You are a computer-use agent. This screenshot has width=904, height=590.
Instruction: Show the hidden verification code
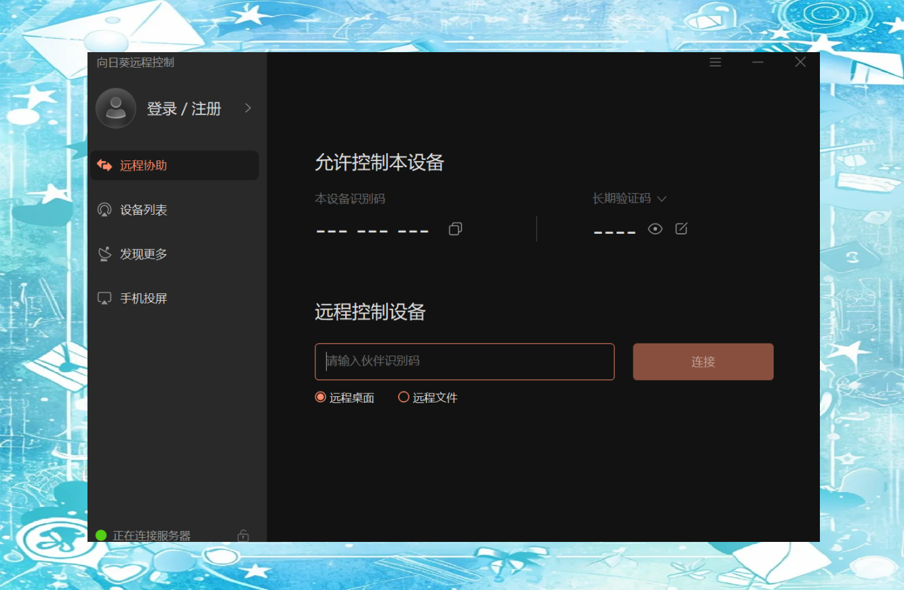pyautogui.click(x=654, y=229)
